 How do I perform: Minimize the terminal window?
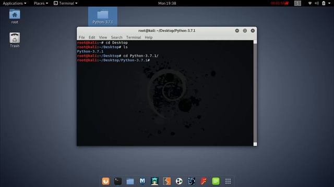click(237, 31)
